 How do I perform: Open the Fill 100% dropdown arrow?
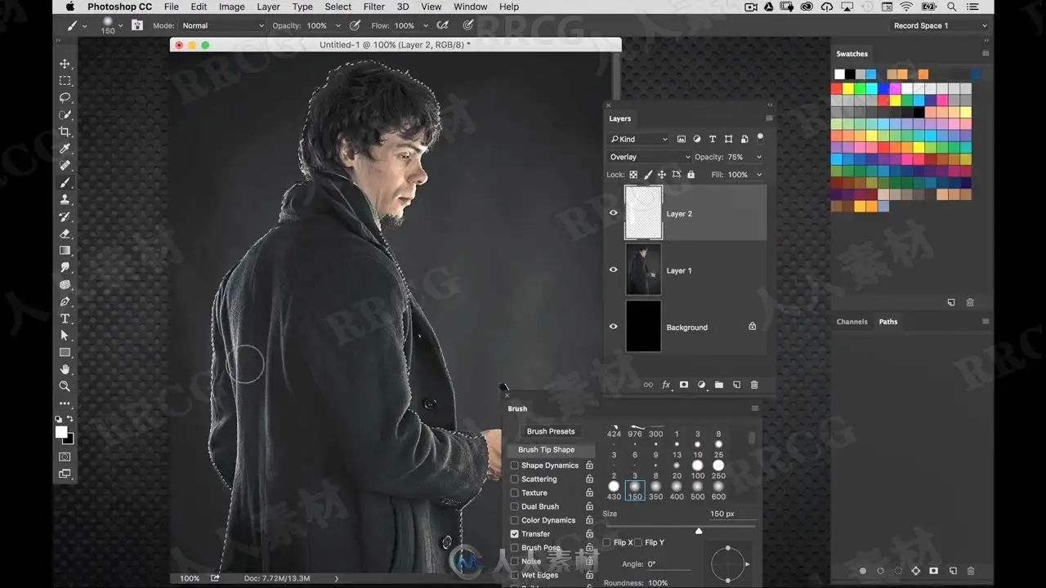[x=759, y=175]
